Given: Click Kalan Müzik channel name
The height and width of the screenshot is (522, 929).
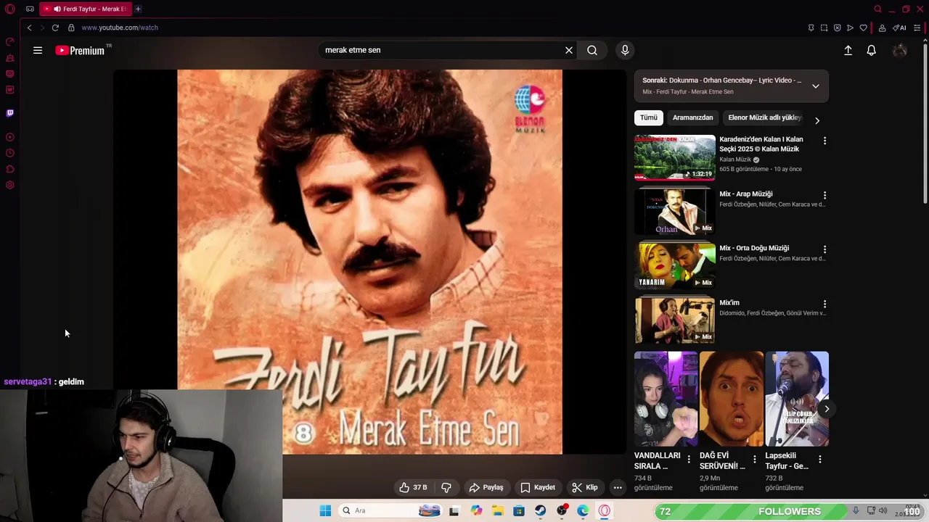Looking at the screenshot, I should (x=735, y=159).
